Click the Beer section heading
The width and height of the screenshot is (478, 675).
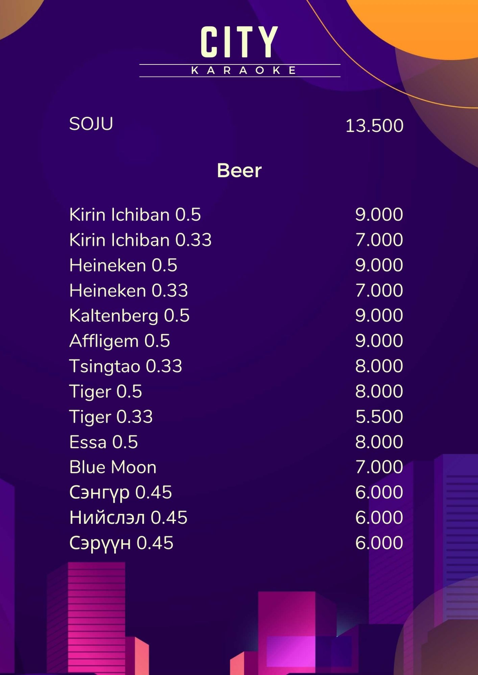(x=239, y=170)
